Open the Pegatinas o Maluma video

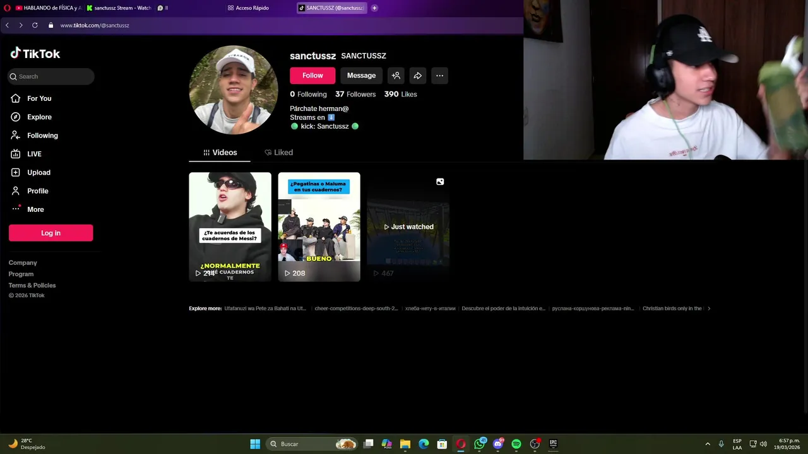[x=319, y=227]
